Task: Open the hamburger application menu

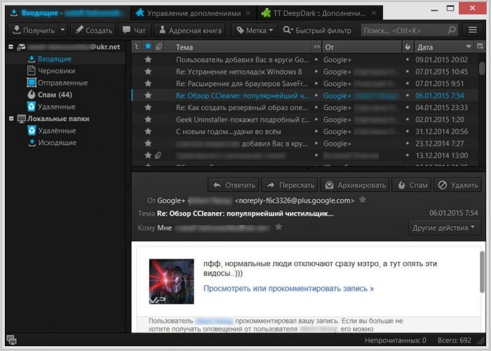Action: [473, 30]
